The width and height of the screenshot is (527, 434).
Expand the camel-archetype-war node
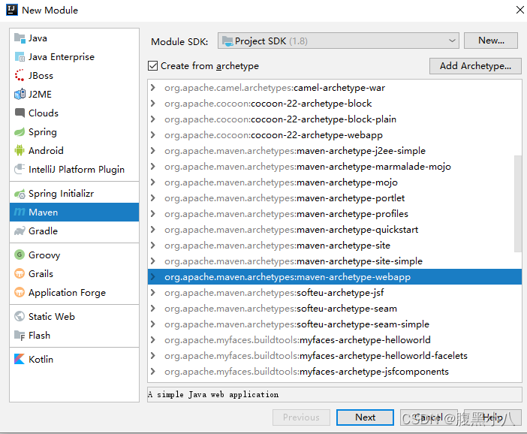click(153, 88)
